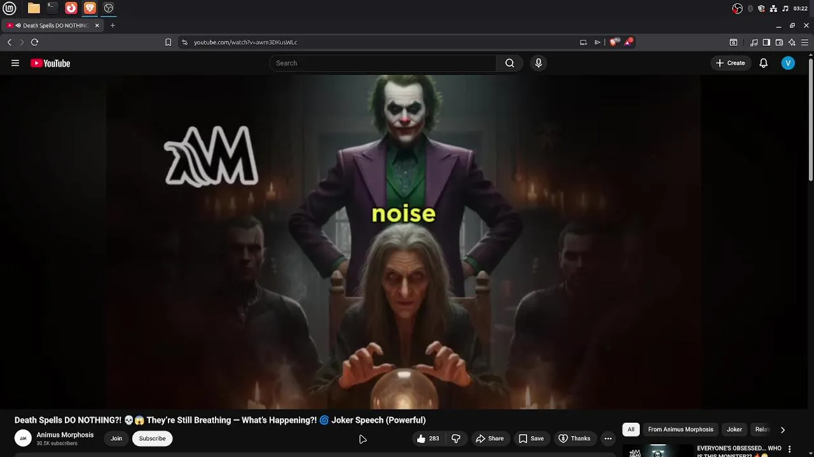
Task: Open the new tab plus button
Action: tap(113, 25)
